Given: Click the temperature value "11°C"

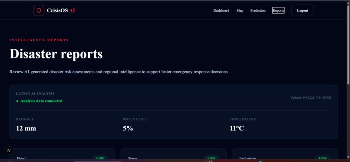Looking at the screenshot, I should (237, 128).
